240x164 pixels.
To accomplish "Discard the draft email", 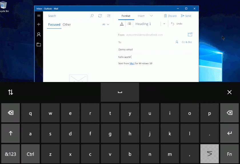I will coord(170,16).
